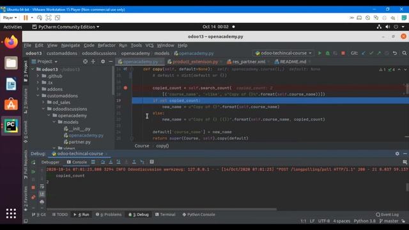The height and width of the screenshot is (230, 409).
Task: Click the green Debug bug icon in toolbar
Action: tap(328, 53)
